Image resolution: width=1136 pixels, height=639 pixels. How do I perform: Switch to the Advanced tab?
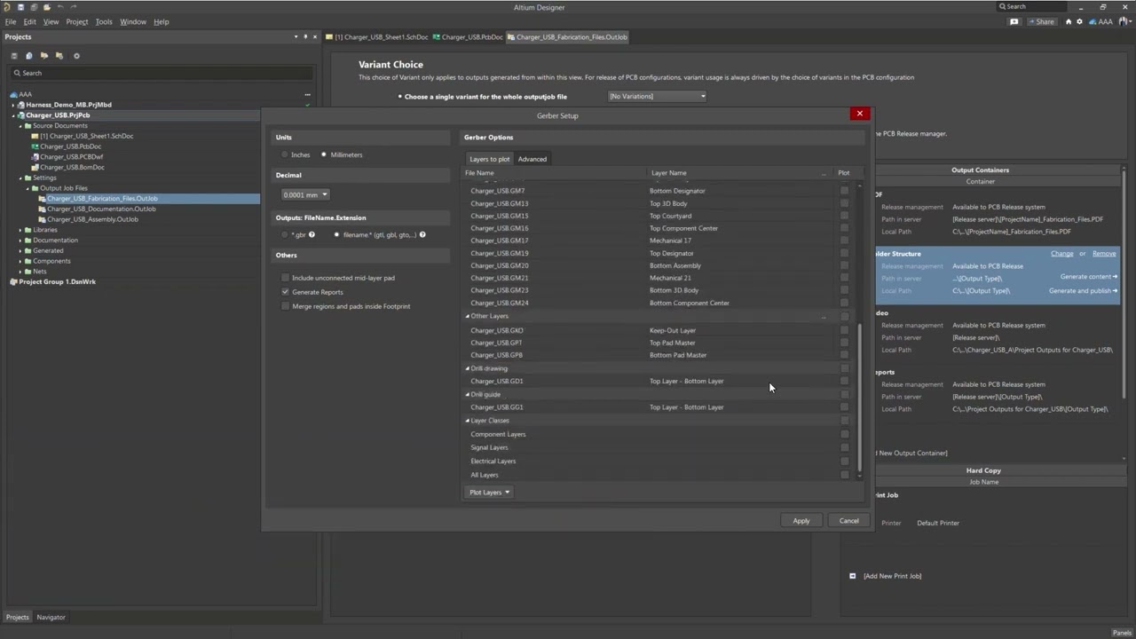point(532,159)
